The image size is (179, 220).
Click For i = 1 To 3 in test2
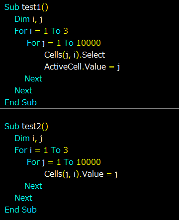[41, 150]
